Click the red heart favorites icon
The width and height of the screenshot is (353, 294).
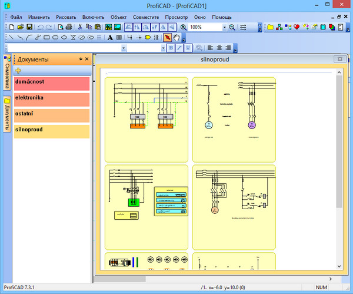(297, 27)
